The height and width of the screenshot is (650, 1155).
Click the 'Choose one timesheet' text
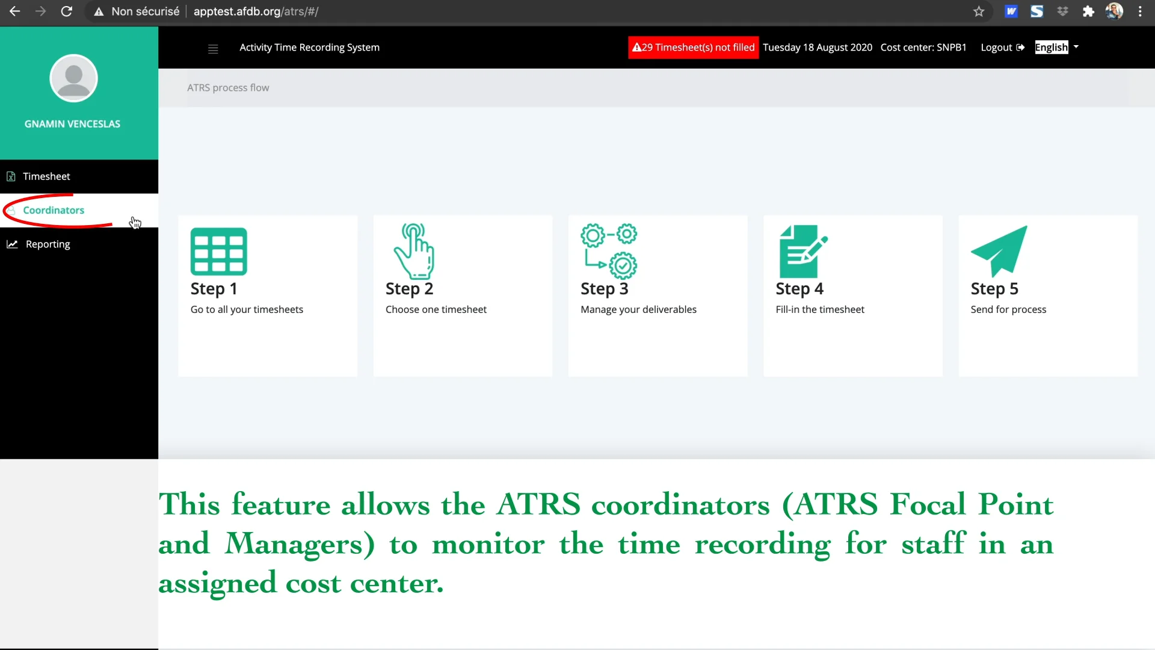(436, 309)
